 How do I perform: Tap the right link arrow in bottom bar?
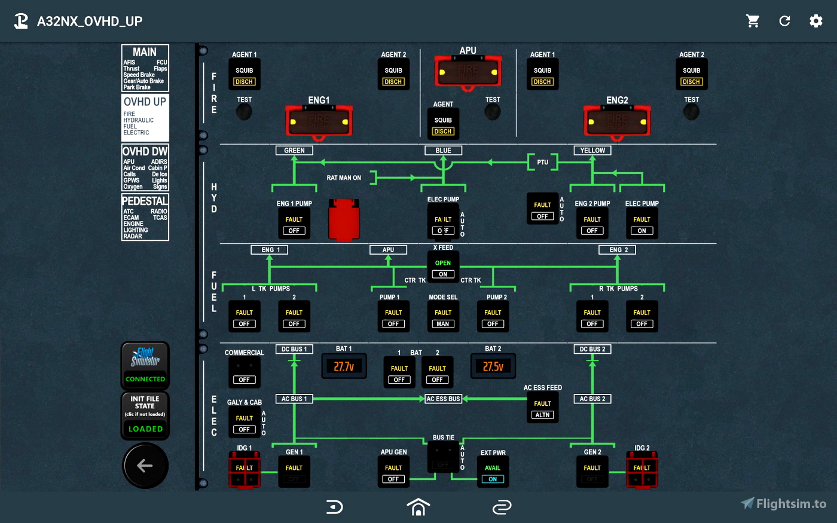pos(502,507)
